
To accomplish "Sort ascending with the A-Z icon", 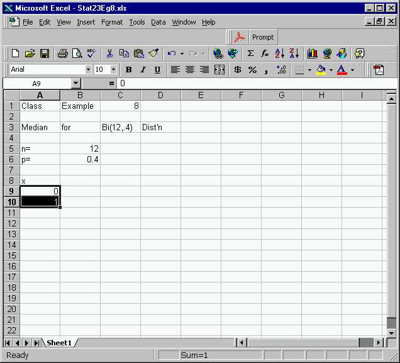I will click(280, 53).
